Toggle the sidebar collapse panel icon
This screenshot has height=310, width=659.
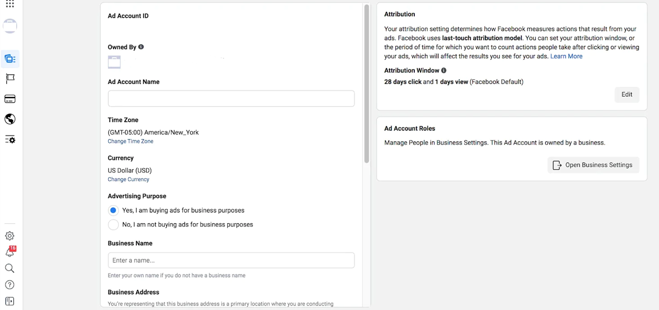pos(9,301)
